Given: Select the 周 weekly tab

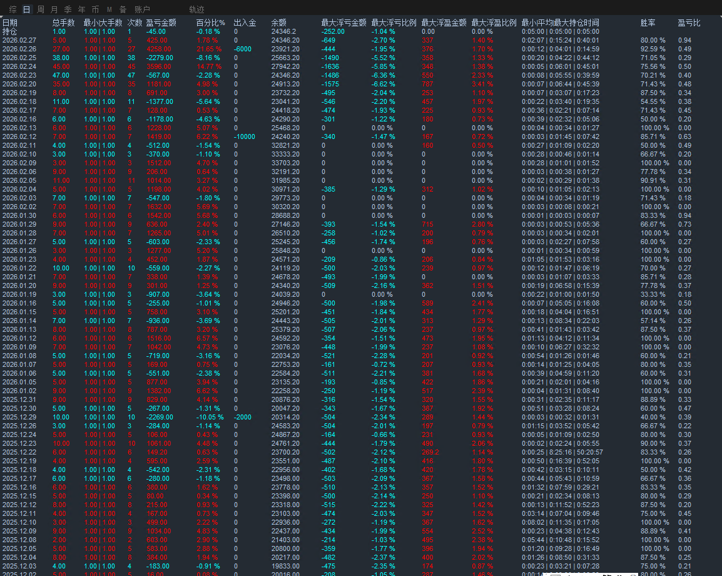Looking at the screenshot, I should pos(41,9).
